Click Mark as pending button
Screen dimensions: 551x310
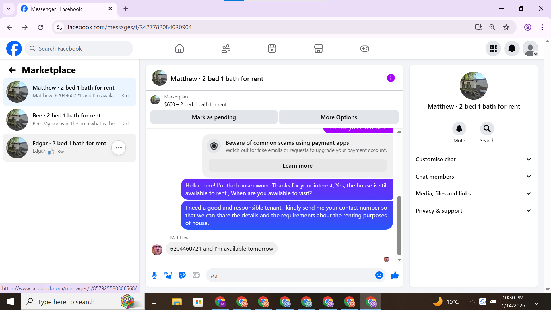click(214, 117)
